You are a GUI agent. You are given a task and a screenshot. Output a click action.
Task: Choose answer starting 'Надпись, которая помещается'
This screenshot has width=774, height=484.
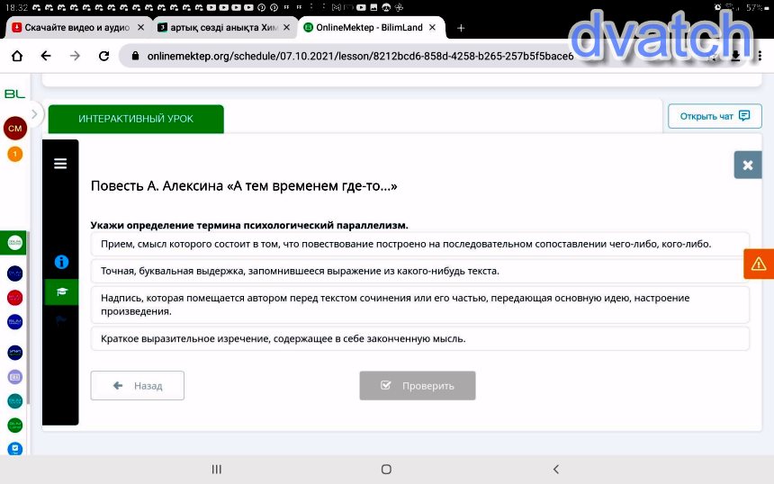419,304
